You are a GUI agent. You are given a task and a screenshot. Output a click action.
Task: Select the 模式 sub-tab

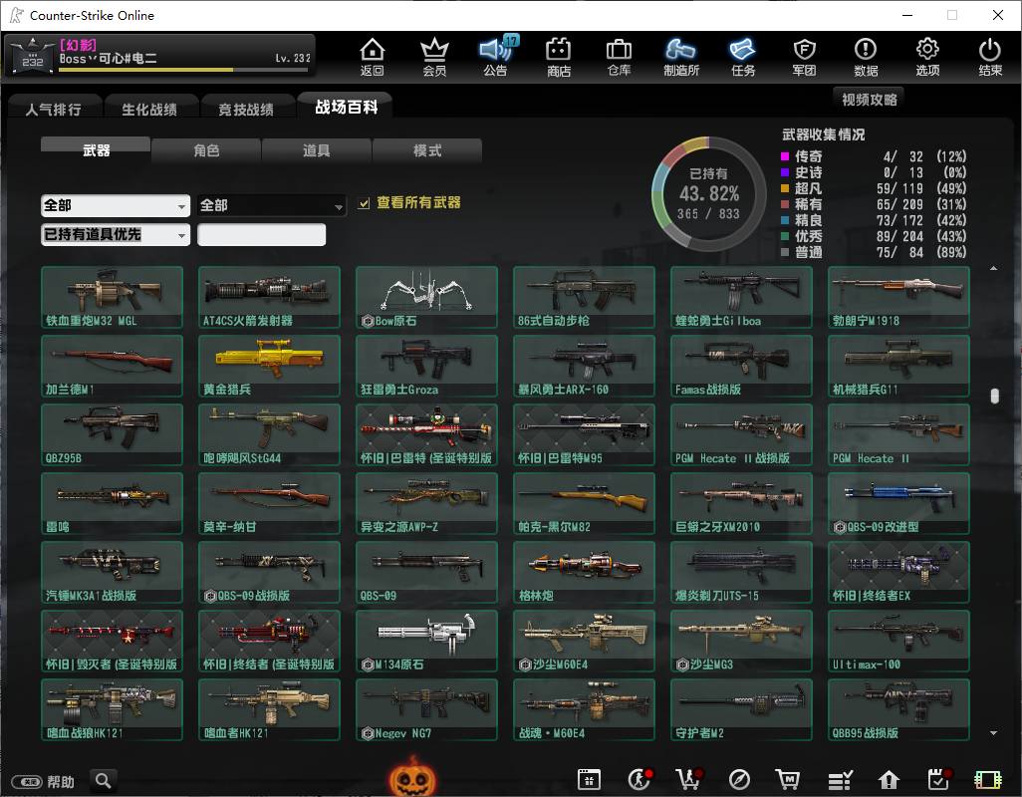click(427, 150)
